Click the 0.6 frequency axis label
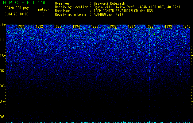 tap(2, 117)
